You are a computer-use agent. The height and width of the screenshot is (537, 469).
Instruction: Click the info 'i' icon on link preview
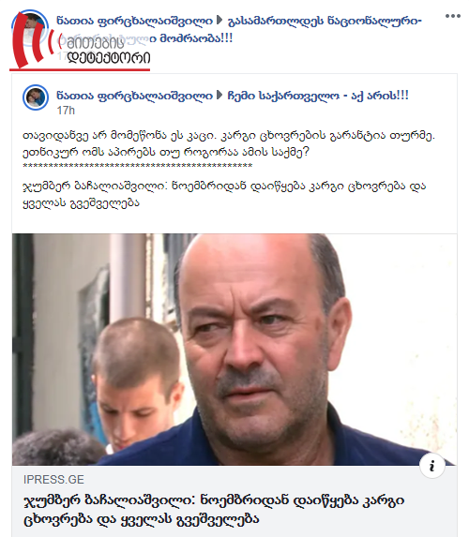coord(432,466)
